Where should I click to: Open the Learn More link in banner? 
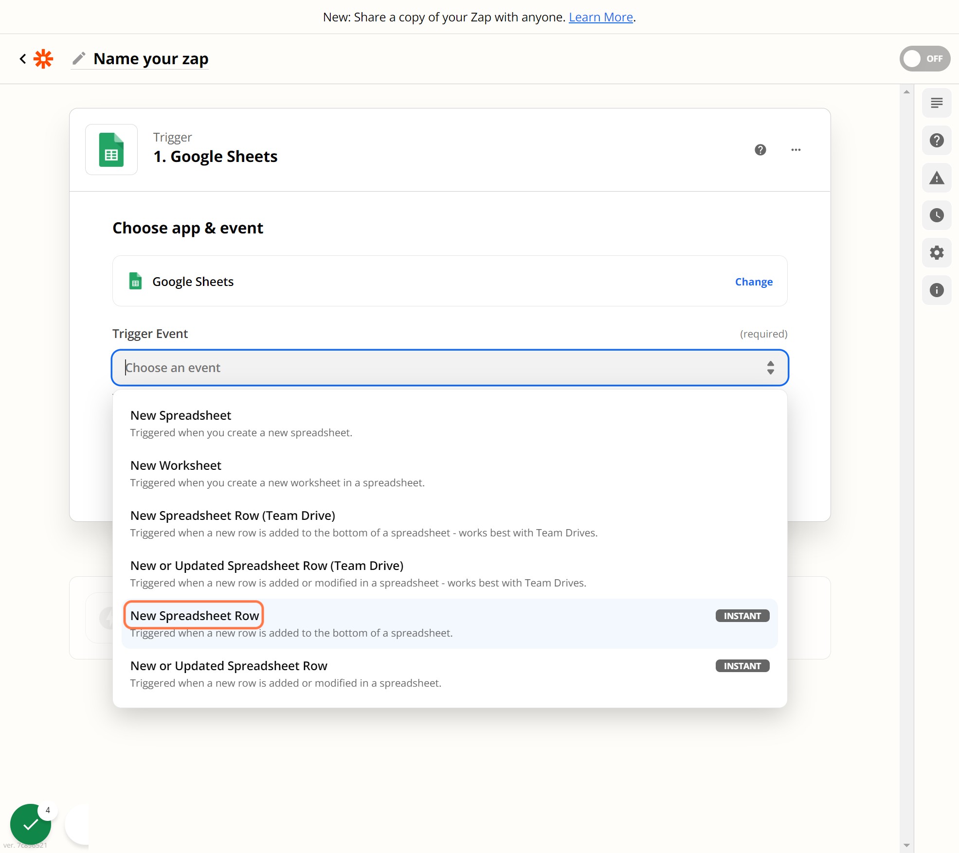tap(601, 17)
